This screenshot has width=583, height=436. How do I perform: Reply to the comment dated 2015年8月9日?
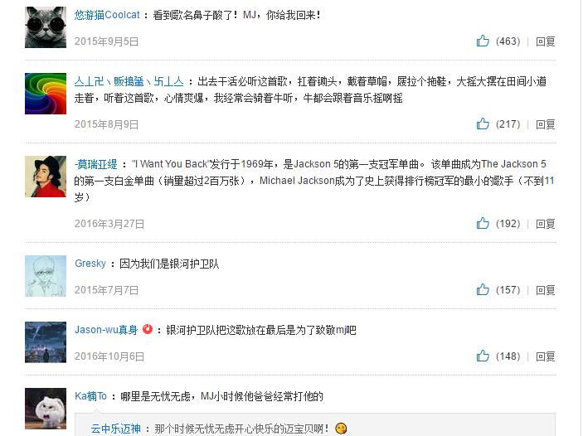click(545, 124)
